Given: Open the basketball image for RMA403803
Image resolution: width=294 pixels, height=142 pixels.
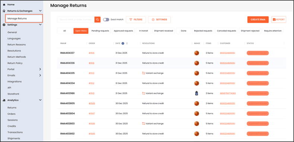Looking at the screenshot, I should (x=196, y=123).
